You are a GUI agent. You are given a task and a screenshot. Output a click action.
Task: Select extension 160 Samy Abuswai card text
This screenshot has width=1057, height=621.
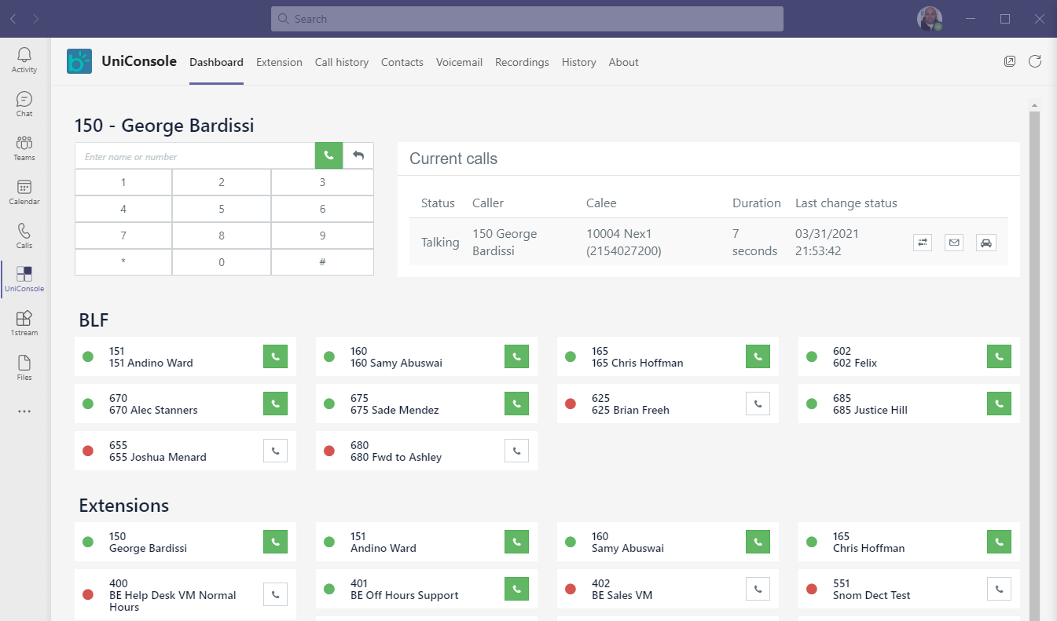pyautogui.click(x=628, y=542)
